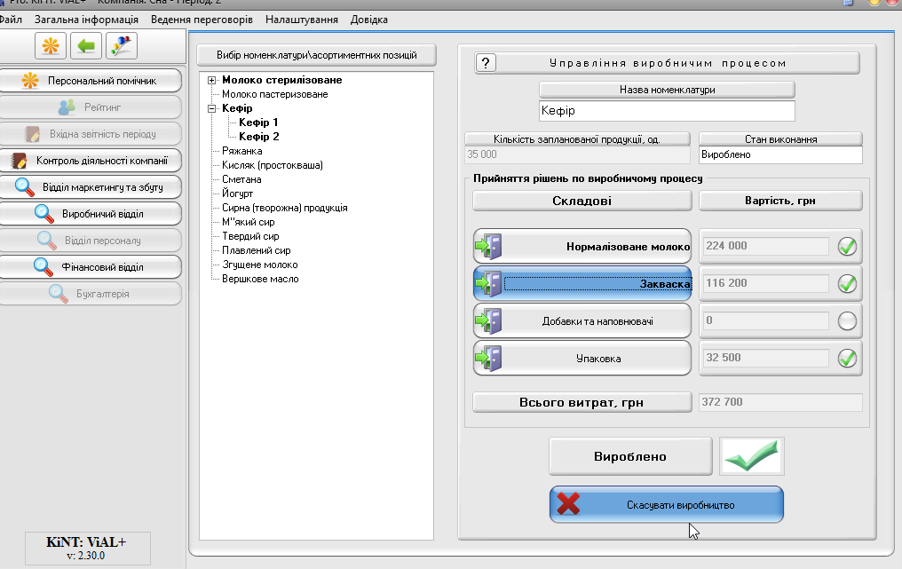This screenshot has width=902, height=569.
Task: Open Відділ персоналу
Action: (x=91, y=241)
